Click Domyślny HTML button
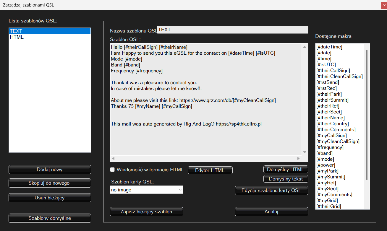The height and width of the screenshot is (231, 387). pyautogui.click(x=286, y=170)
